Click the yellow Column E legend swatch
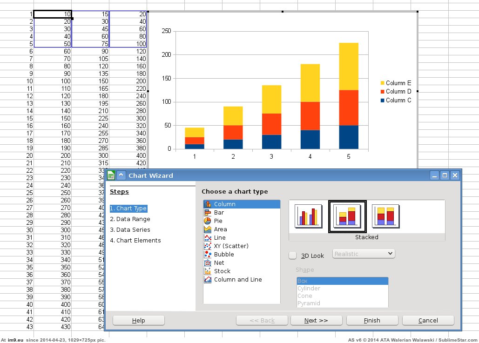 coord(382,83)
